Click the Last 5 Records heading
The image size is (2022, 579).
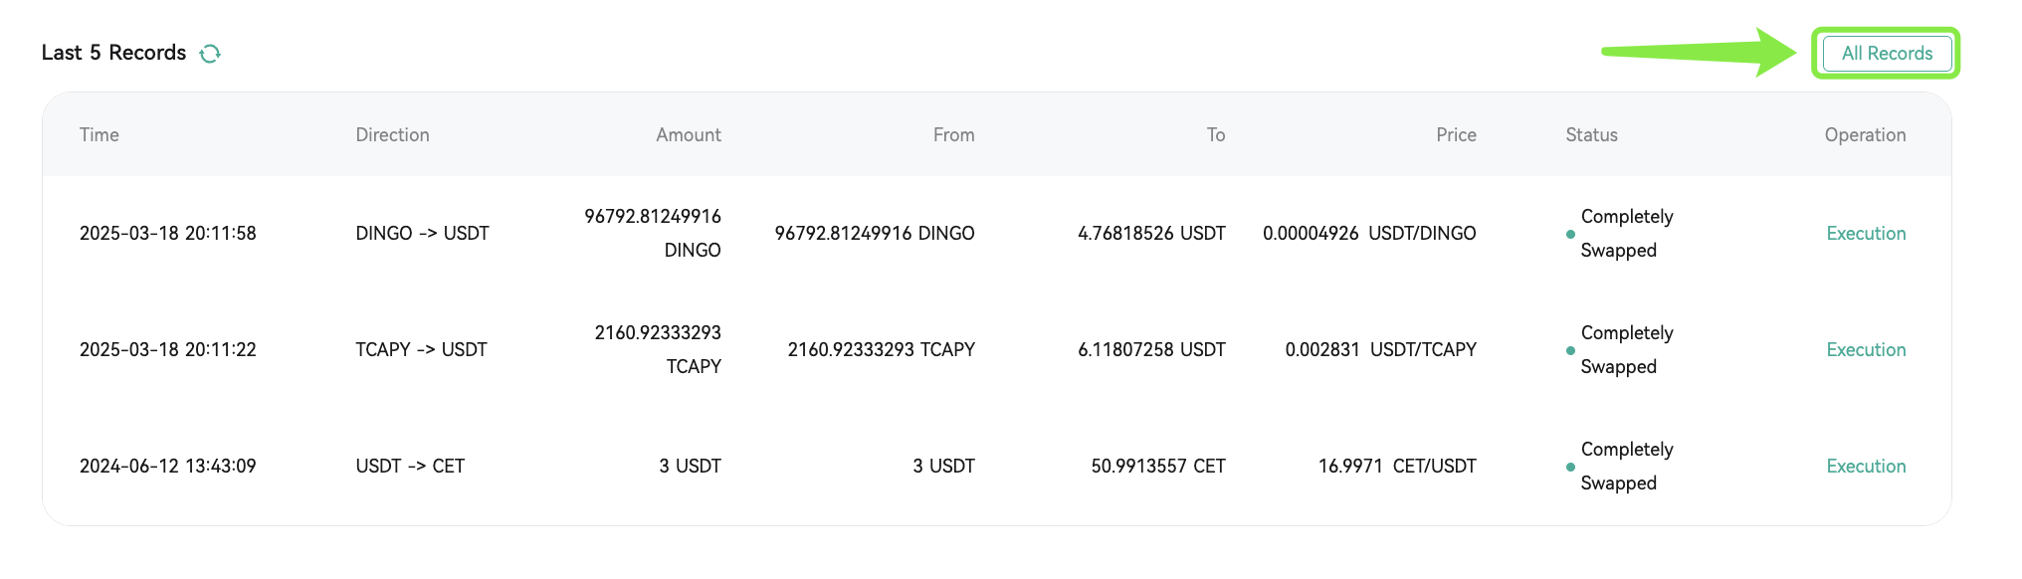pos(114,53)
